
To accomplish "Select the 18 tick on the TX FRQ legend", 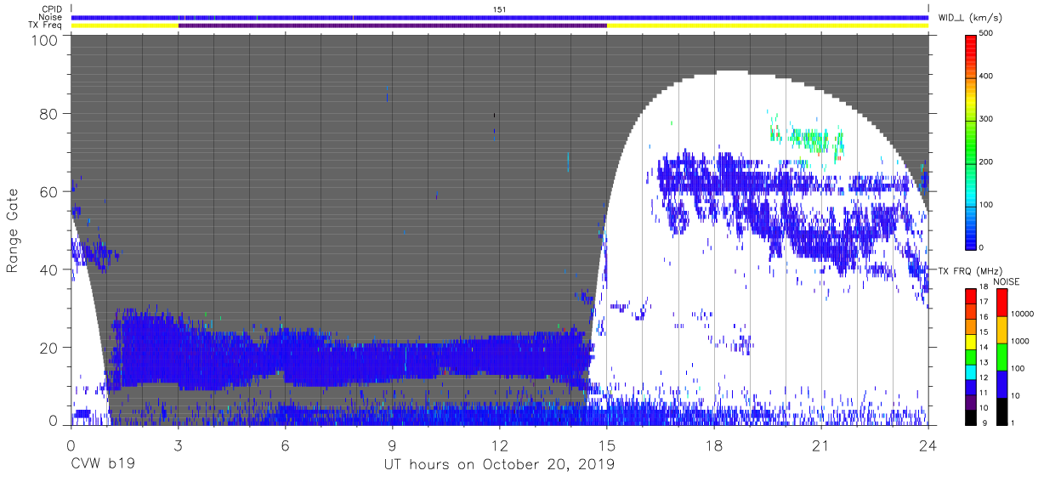I will coord(983,287).
